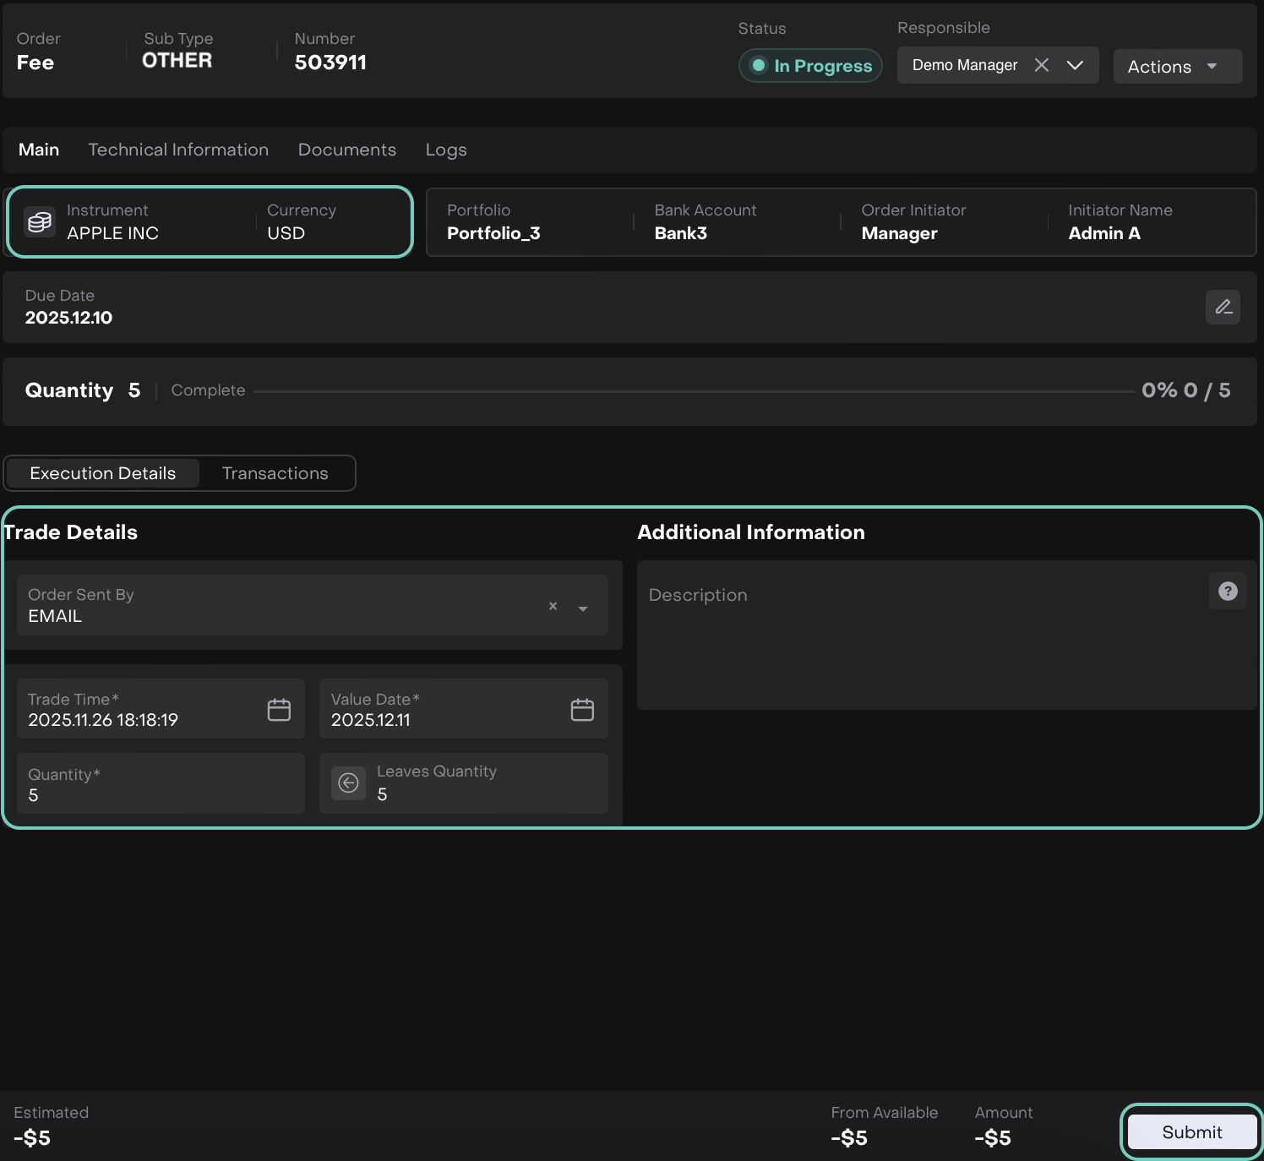Screen dimensions: 1264x1161
Task: Submit the fee order
Action: [x=1191, y=1132]
